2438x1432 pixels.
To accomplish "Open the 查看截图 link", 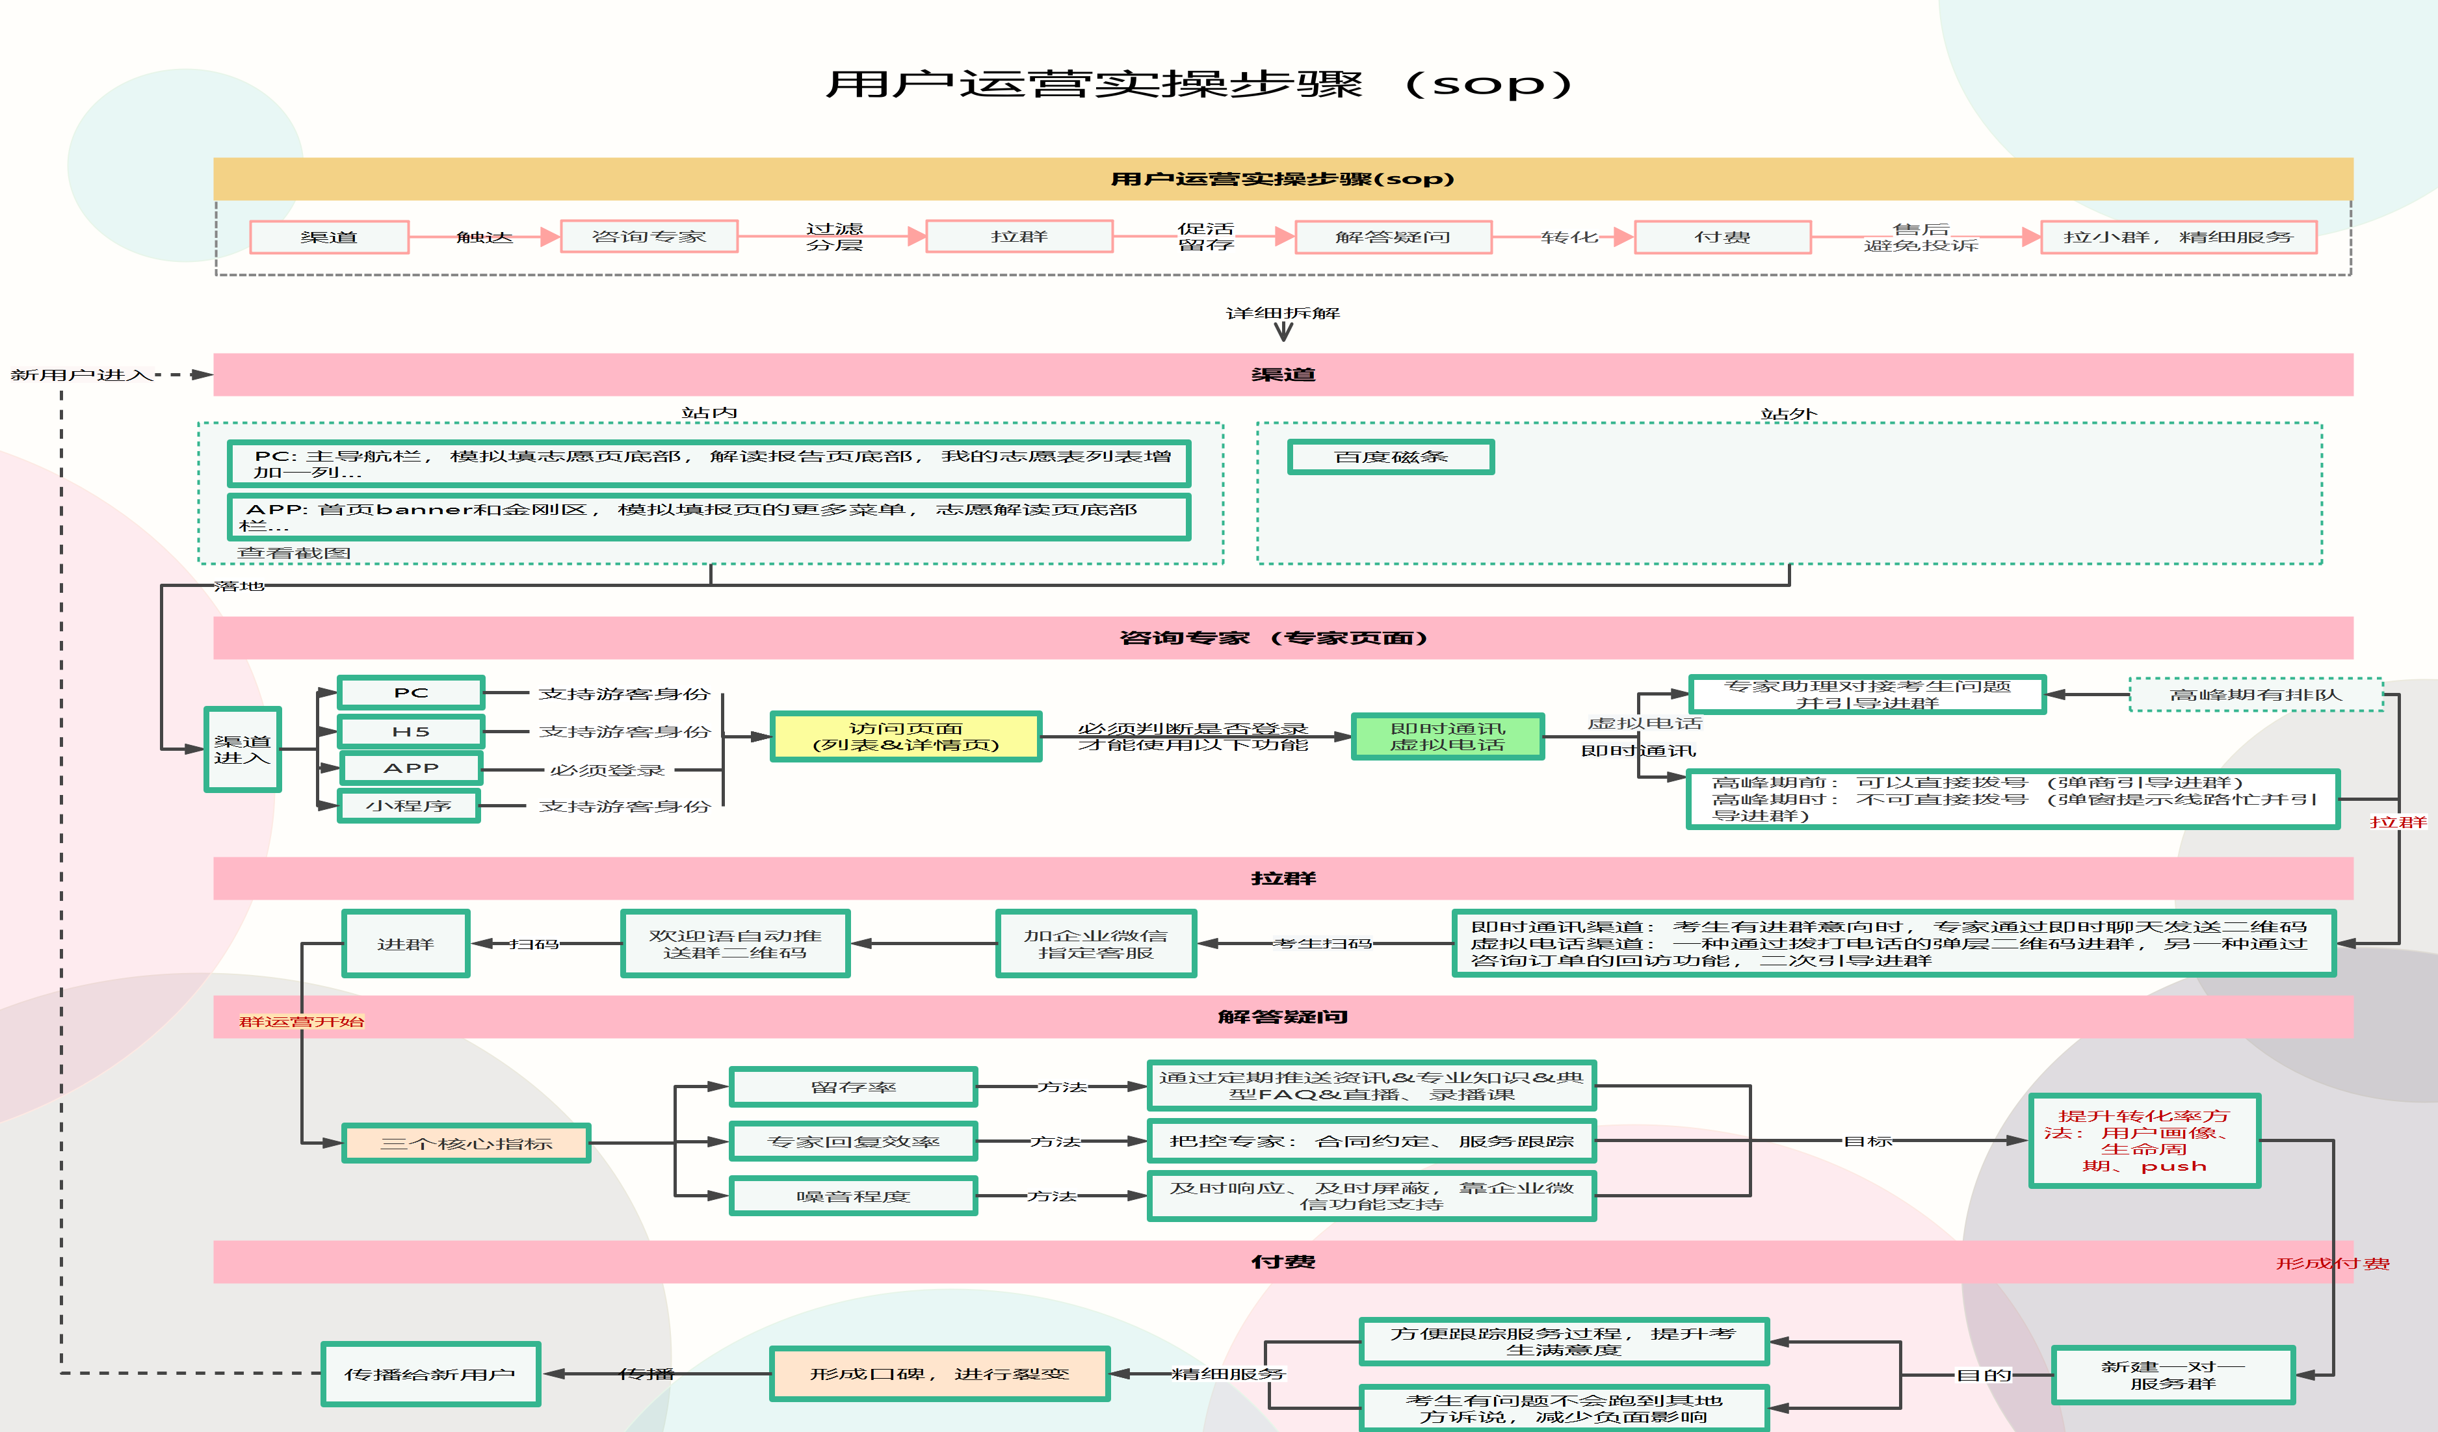I will [x=294, y=553].
